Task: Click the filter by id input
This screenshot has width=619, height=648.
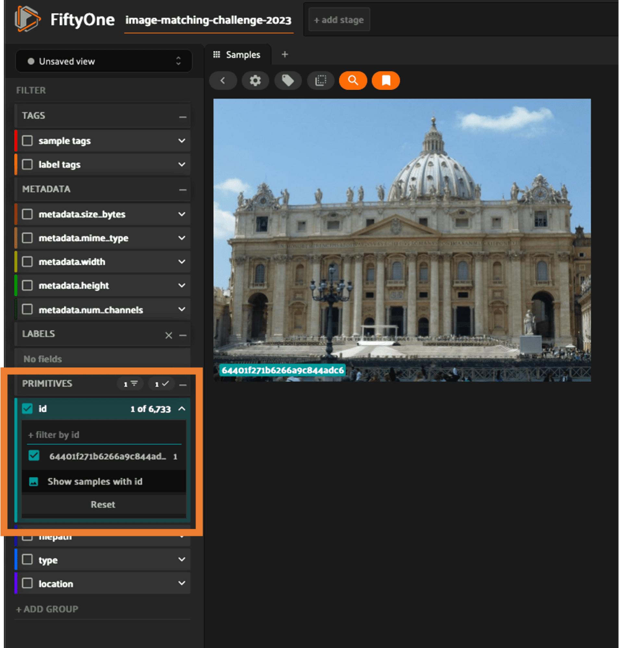Action: (104, 435)
